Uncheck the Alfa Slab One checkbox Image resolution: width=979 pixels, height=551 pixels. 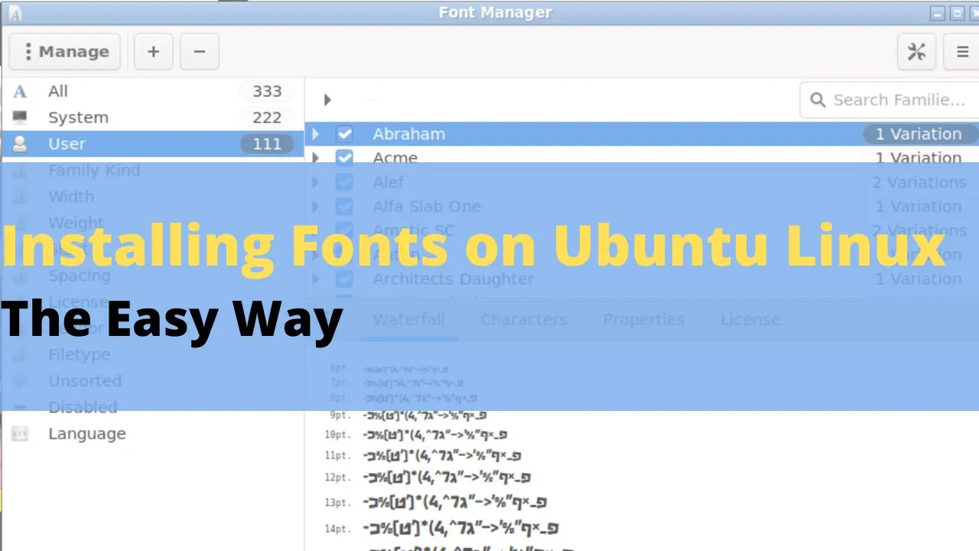[344, 206]
